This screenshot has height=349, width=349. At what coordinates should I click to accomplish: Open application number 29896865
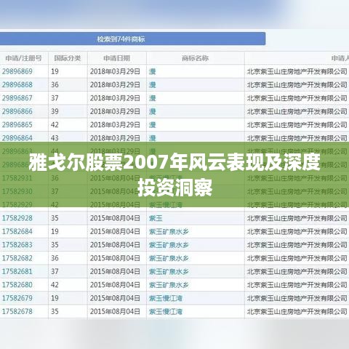pos(17,125)
